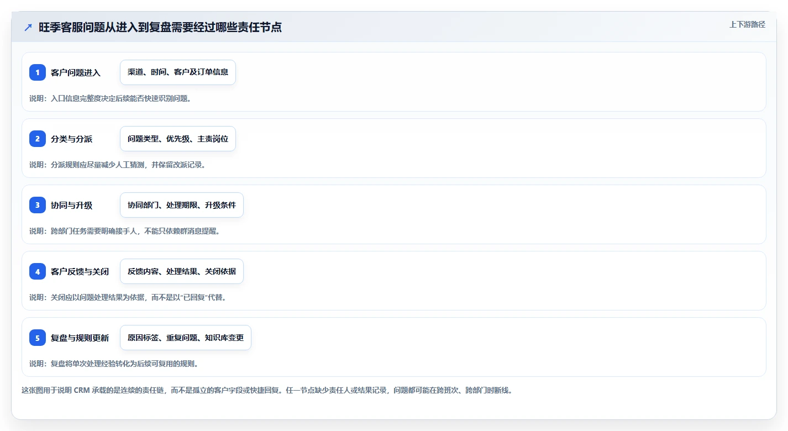Click the main heading 旺季客服问题从进入到复盘
Screen dimensions: 788x431
tap(160, 27)
